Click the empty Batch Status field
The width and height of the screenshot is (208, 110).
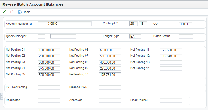(x=186, y=36)
